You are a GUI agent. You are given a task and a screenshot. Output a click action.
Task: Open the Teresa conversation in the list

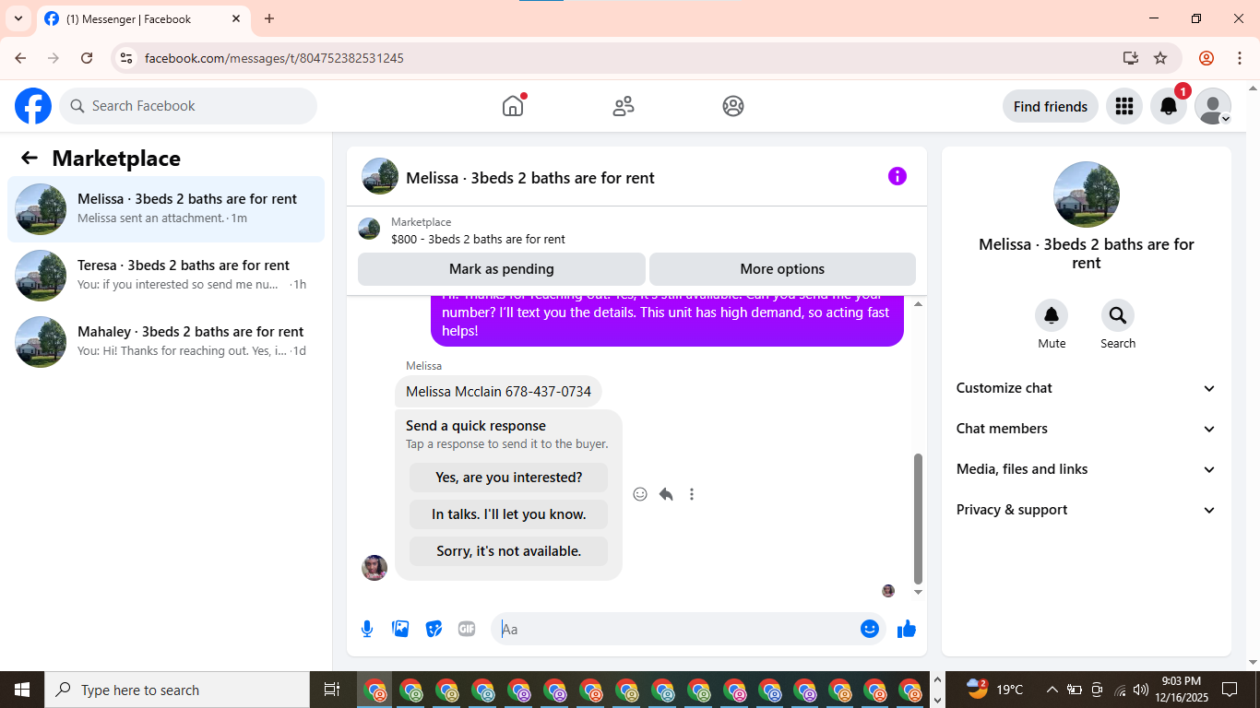166,276
